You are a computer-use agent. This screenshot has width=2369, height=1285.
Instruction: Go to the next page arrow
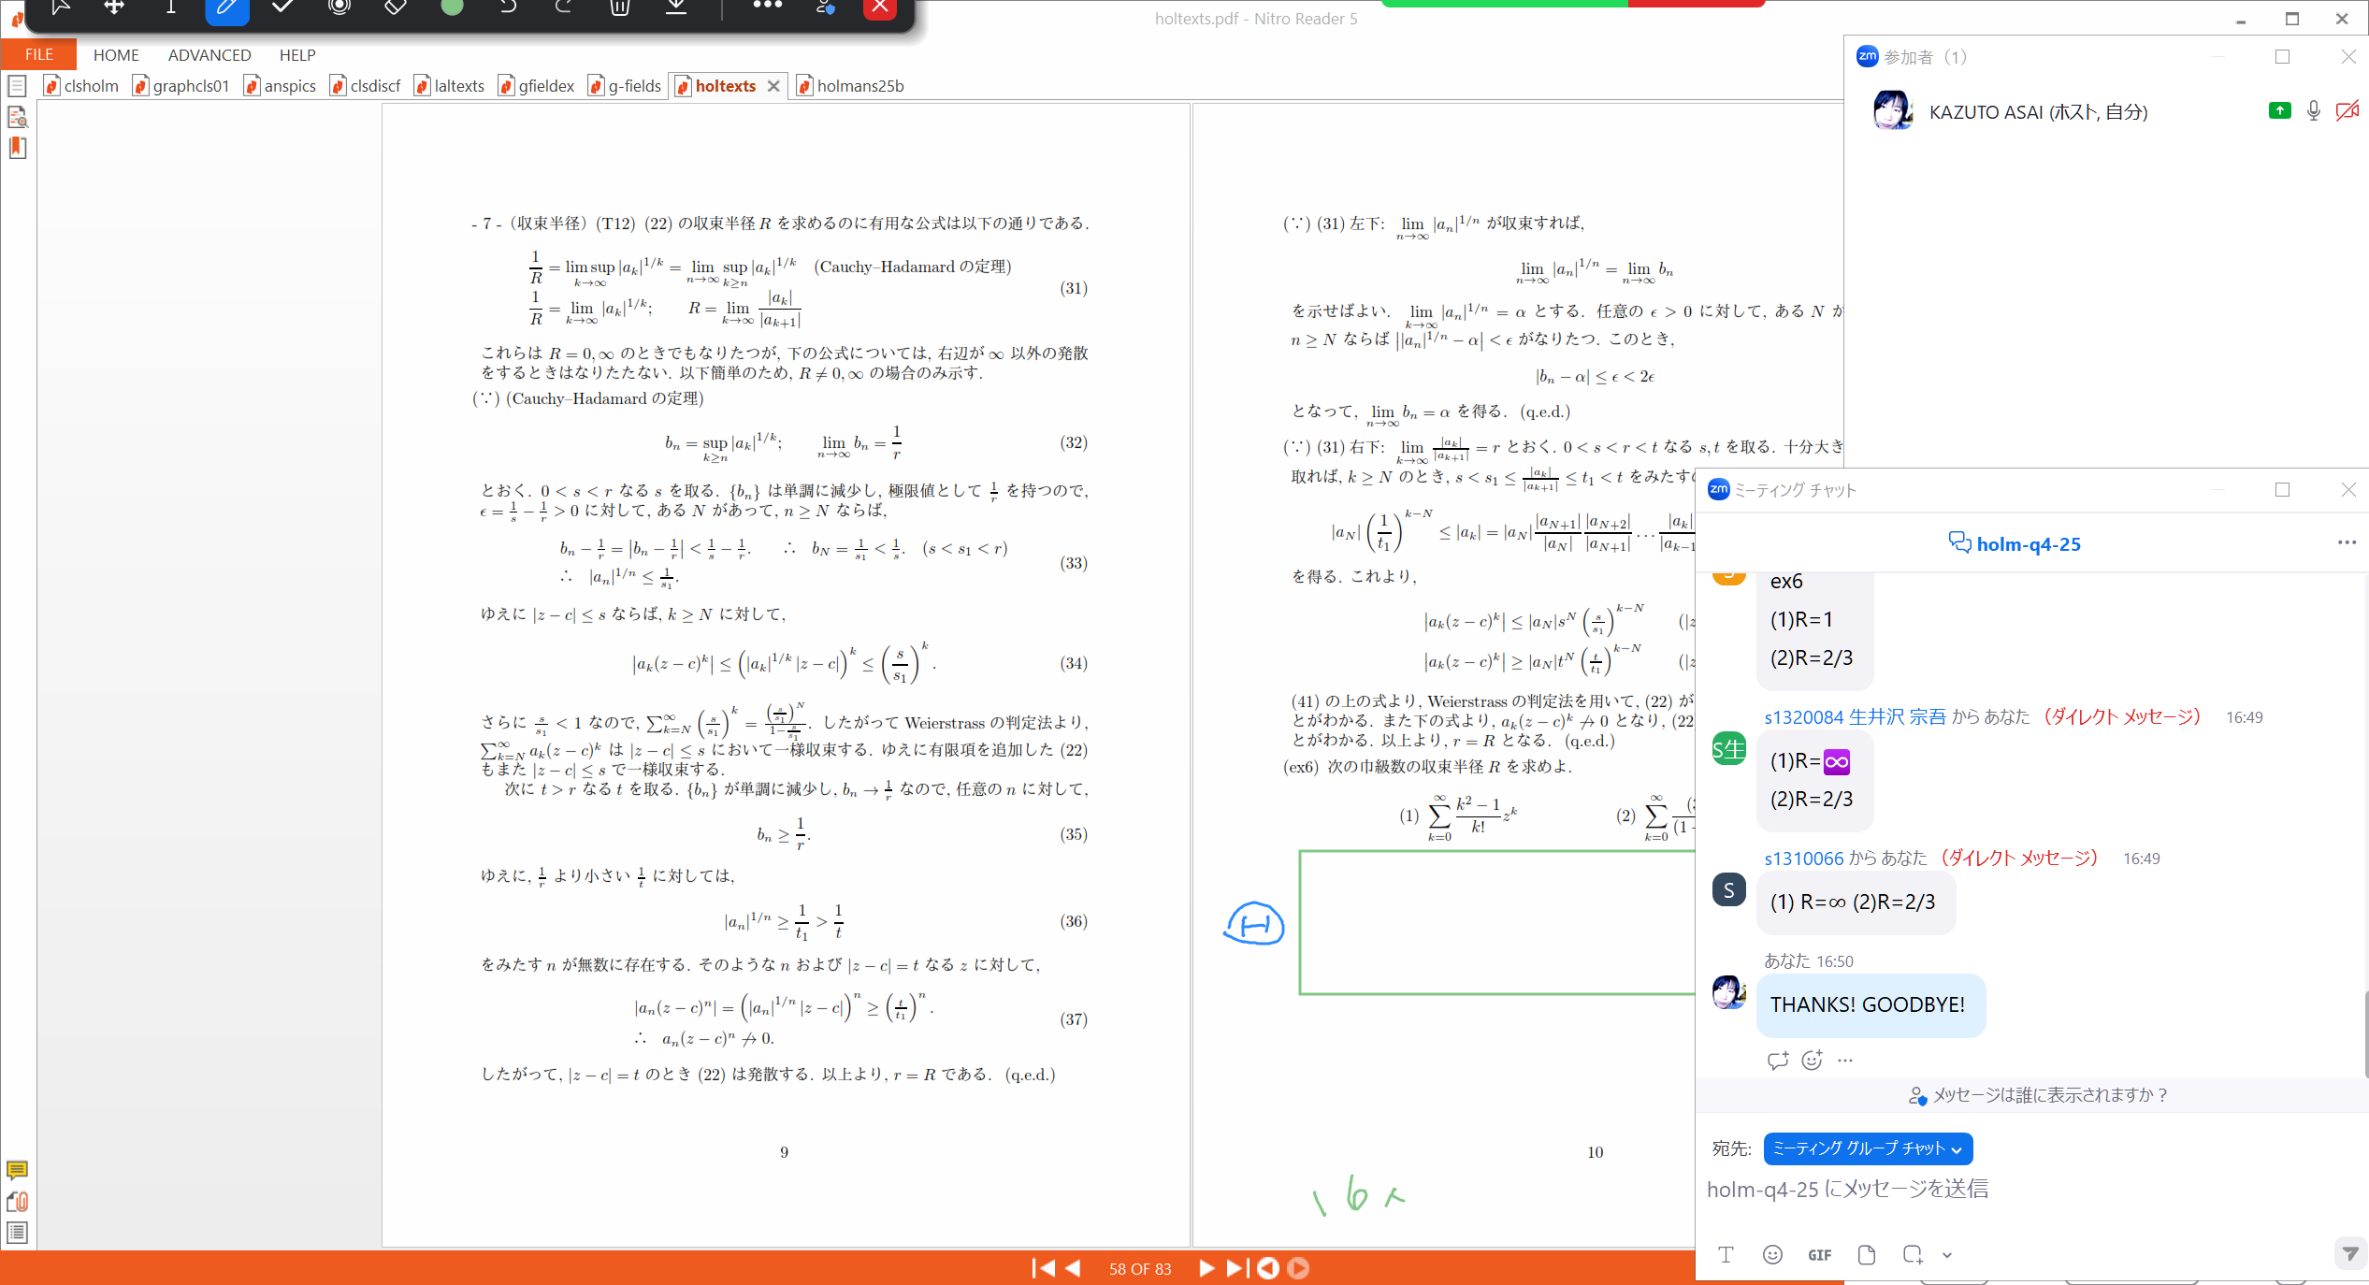pyautogui.click(x=1206, y=1268)
